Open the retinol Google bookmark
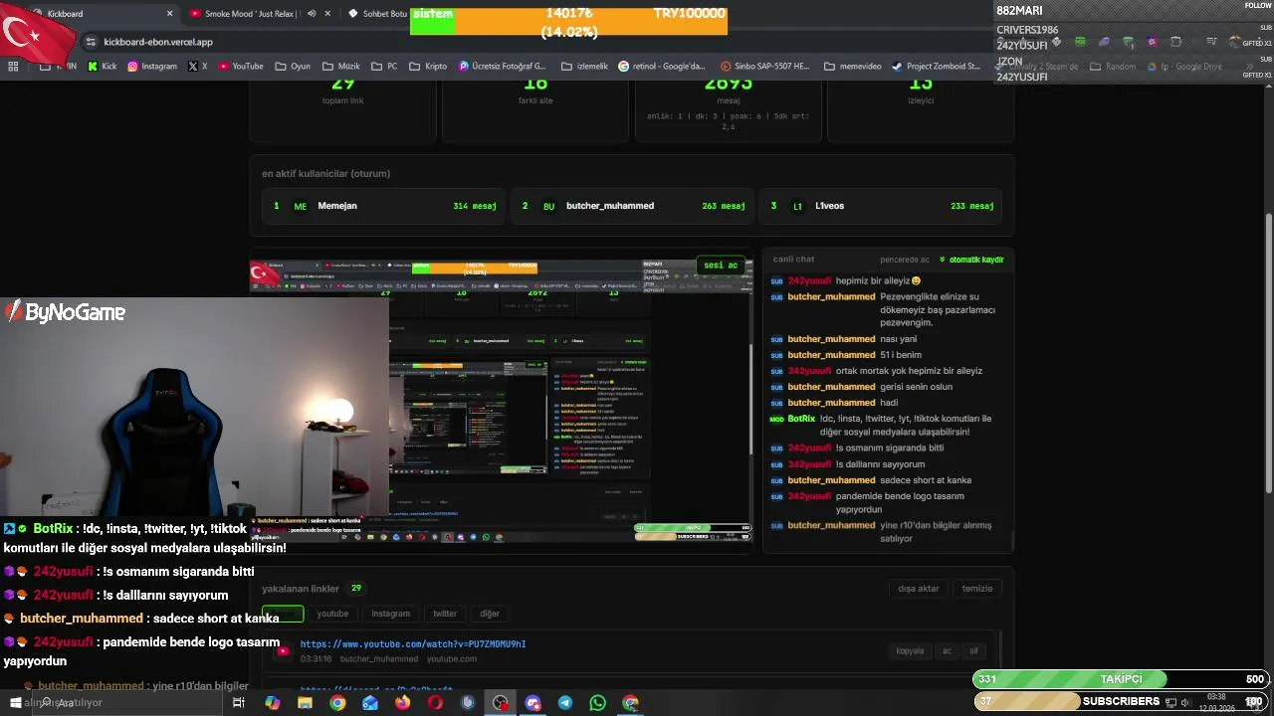Image resolution: width=1274 pixels, height=716 pixels. (662, 67)
